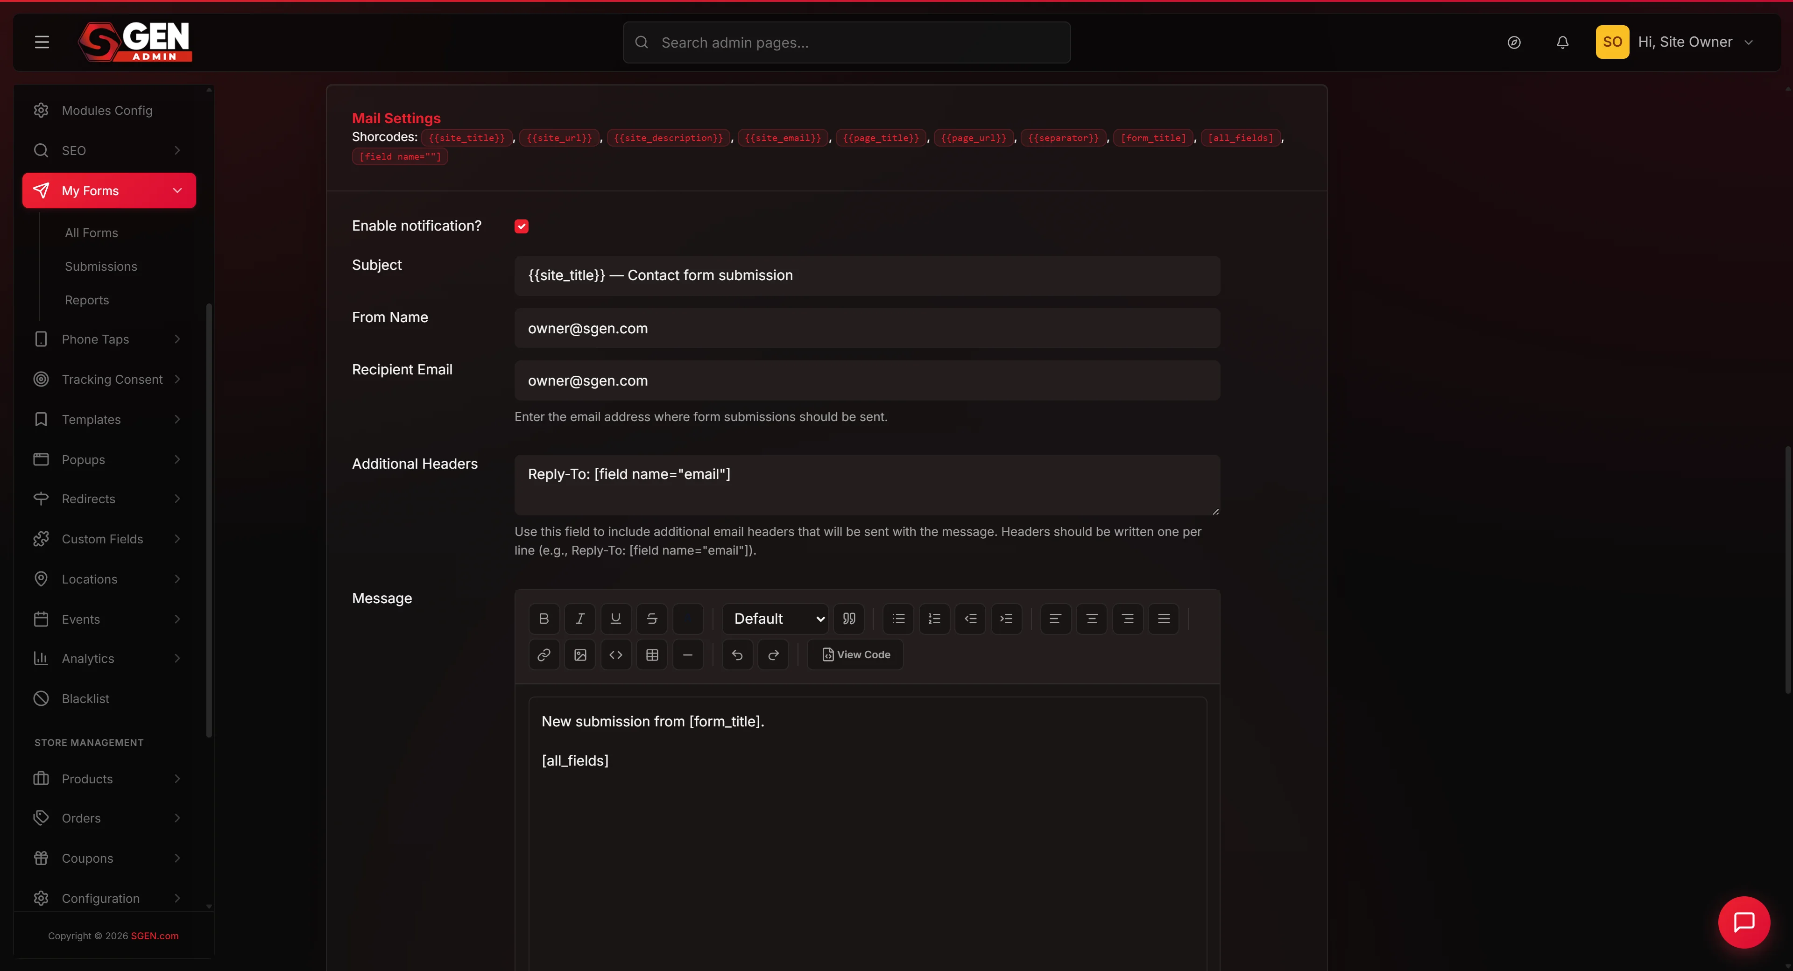This screenshot has height=971, width=1793.
Task: Insert a horizontal rule line
Action: click(688, 655)
